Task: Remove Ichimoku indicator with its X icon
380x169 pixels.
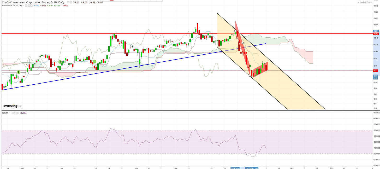Action: [31, 5]
